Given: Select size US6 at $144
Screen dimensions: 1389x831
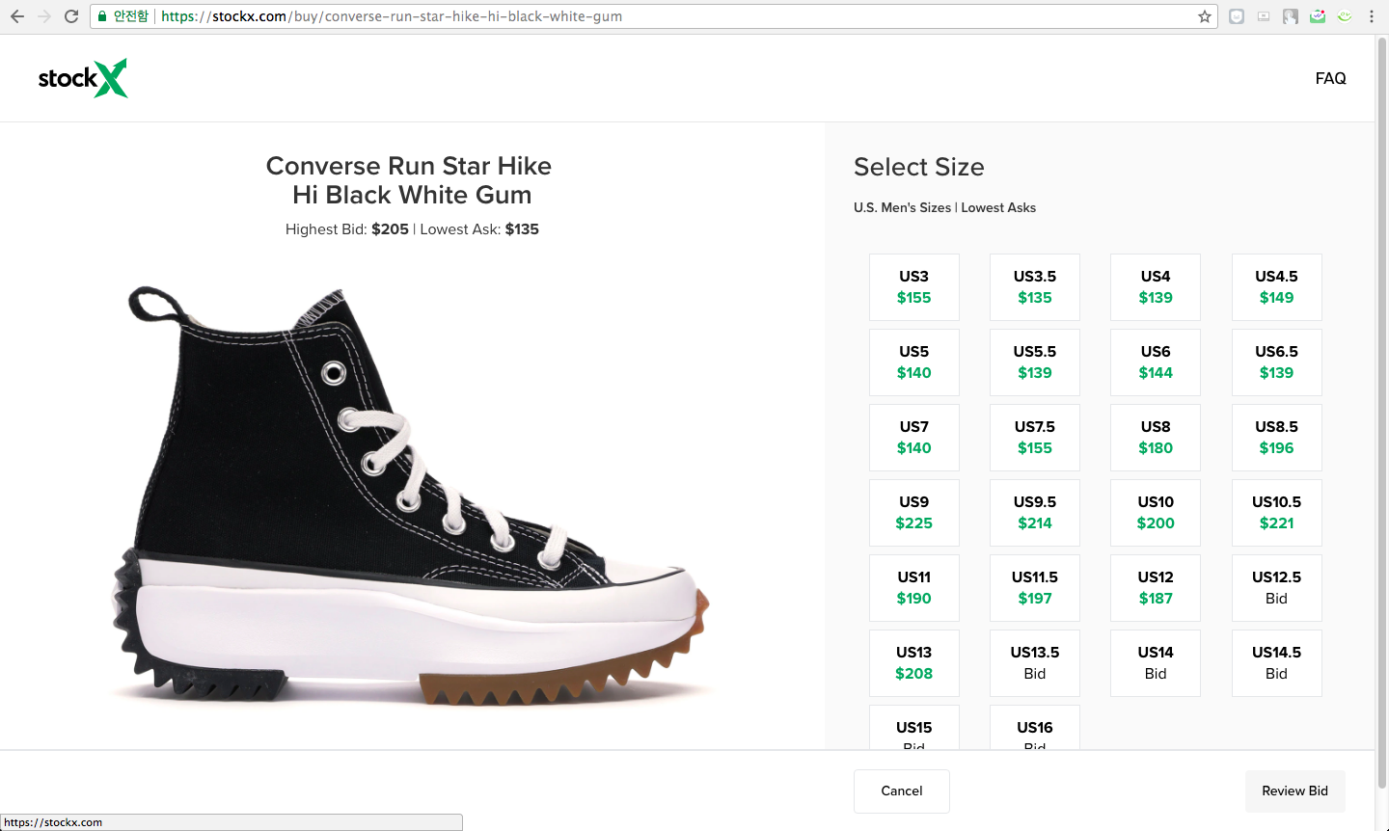Looking at the screenshot, I should (1156, 362).
